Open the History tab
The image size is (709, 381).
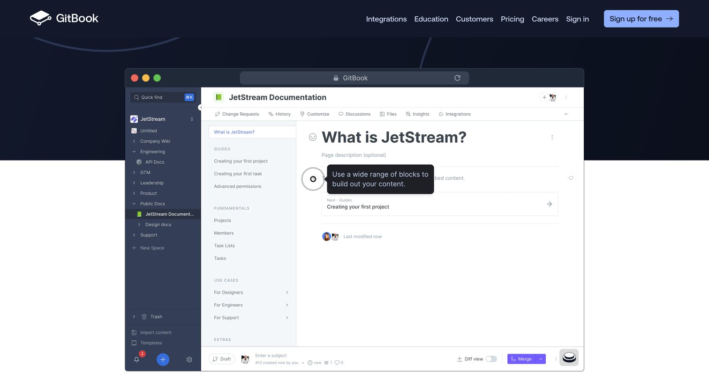click(279, 114)
